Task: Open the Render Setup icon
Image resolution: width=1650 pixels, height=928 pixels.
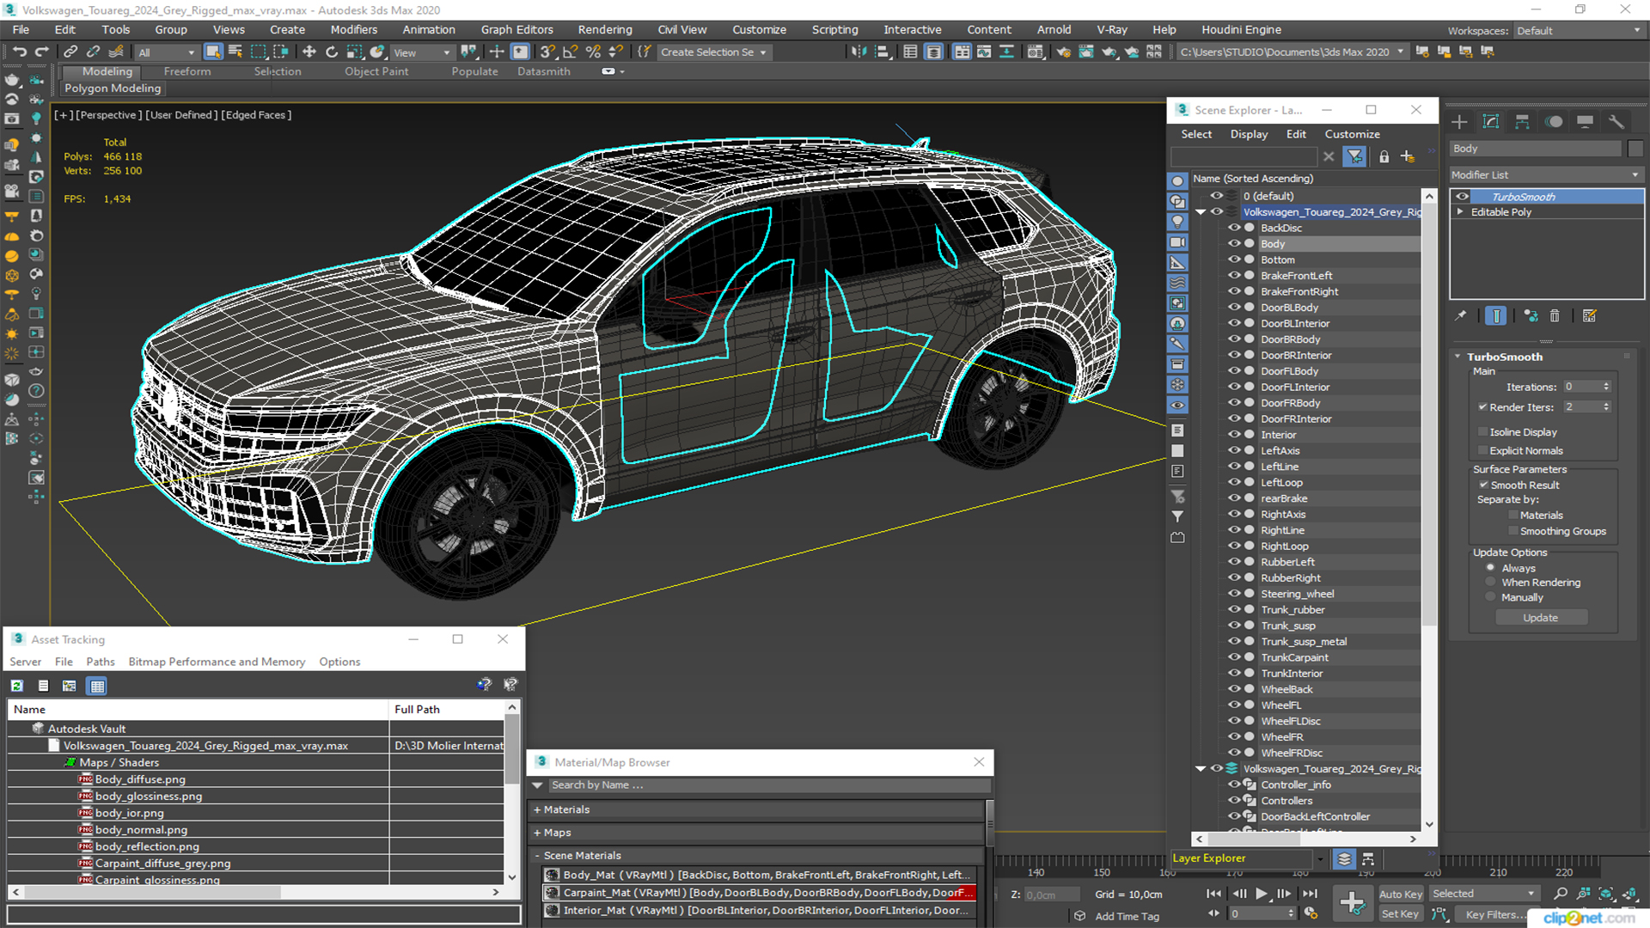Action: 1063,52
